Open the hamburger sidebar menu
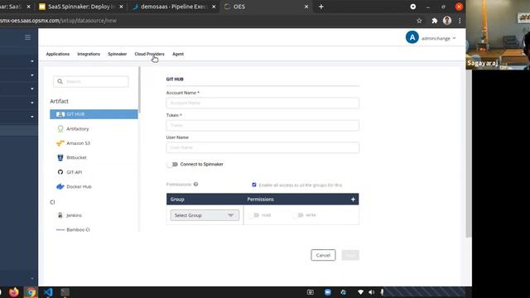Screen dimensions: 530x298 (x=27, y=37)
